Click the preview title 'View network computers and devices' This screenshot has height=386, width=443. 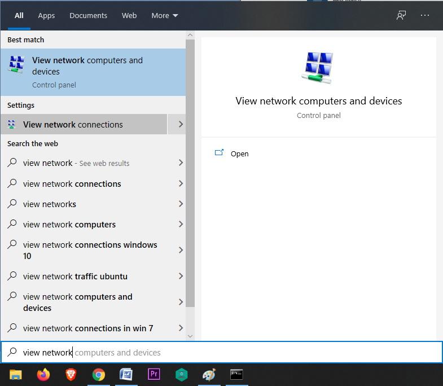tap(319, 101)
